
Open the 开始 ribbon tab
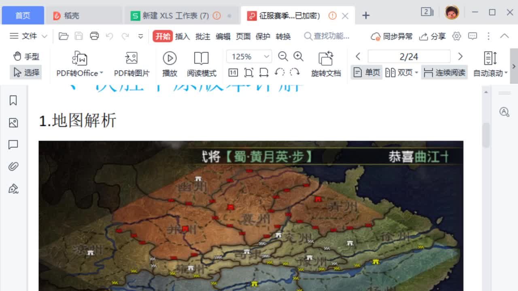pyautogui.click(x=163, y=36)
